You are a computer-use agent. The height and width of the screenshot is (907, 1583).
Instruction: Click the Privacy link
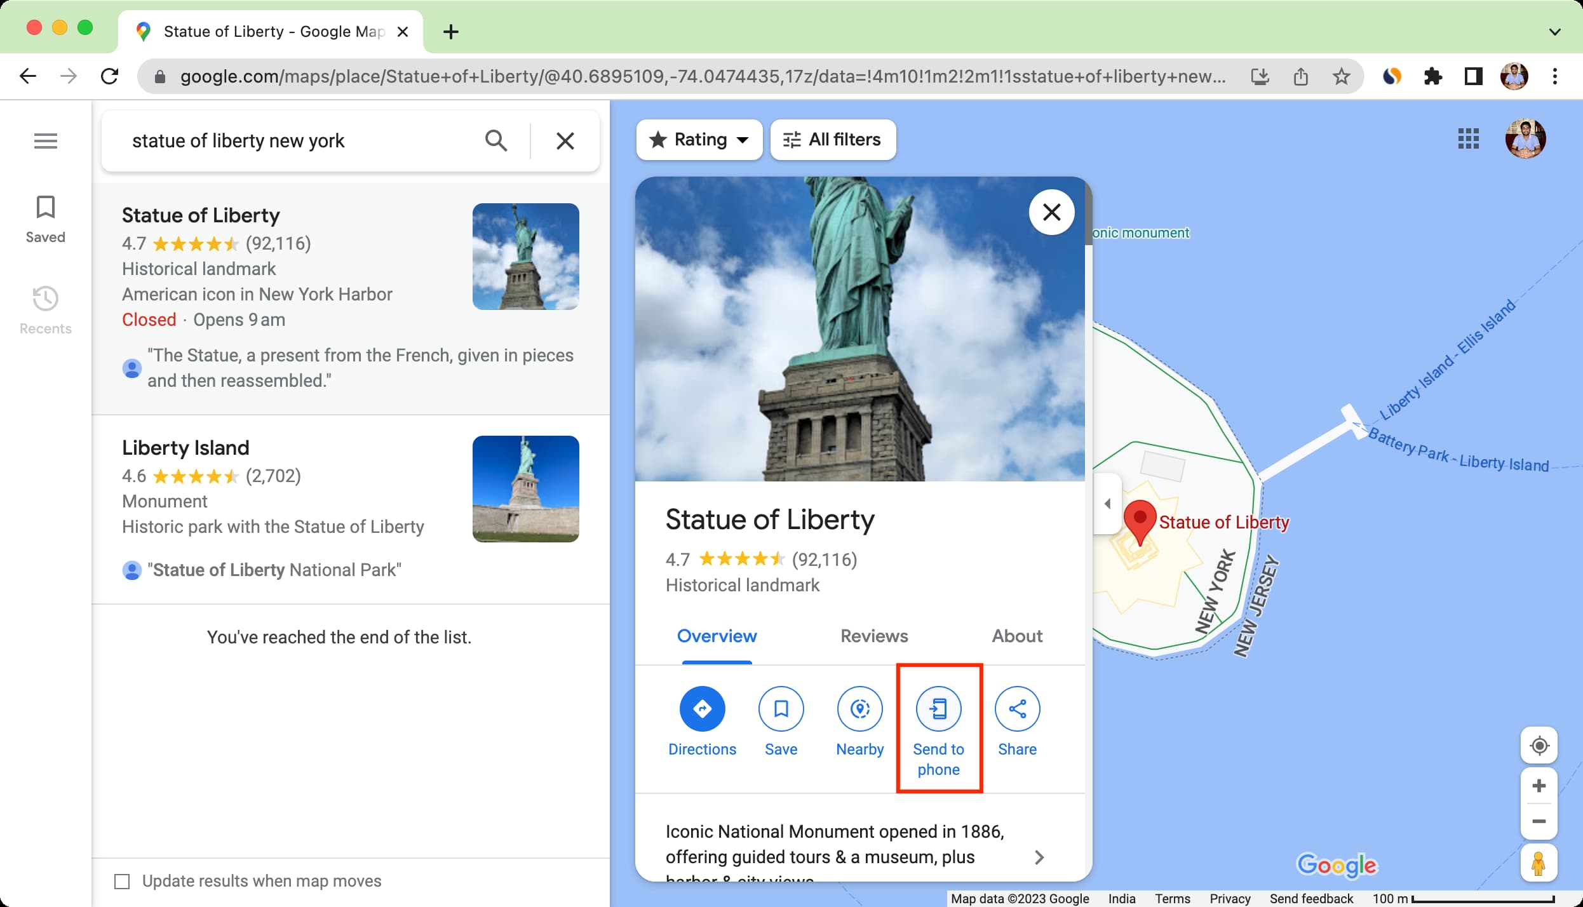pos(1230,899)
